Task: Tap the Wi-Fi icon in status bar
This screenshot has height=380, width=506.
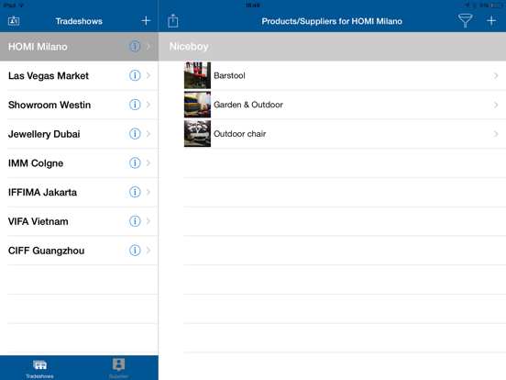Action: click(21, 6)
